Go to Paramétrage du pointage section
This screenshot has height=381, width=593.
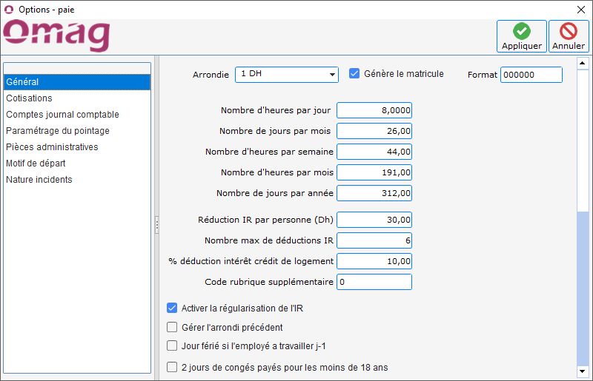(58, 130)
